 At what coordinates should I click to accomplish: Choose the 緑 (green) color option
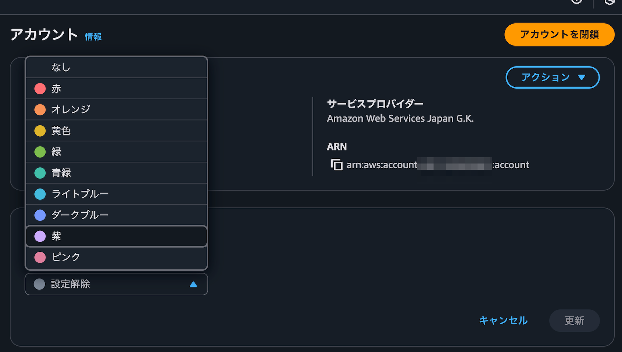point(116,152)
